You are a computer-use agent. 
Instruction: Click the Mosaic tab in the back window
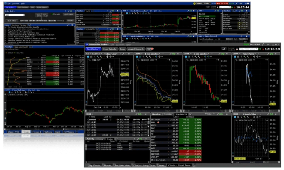click(26, 132)
